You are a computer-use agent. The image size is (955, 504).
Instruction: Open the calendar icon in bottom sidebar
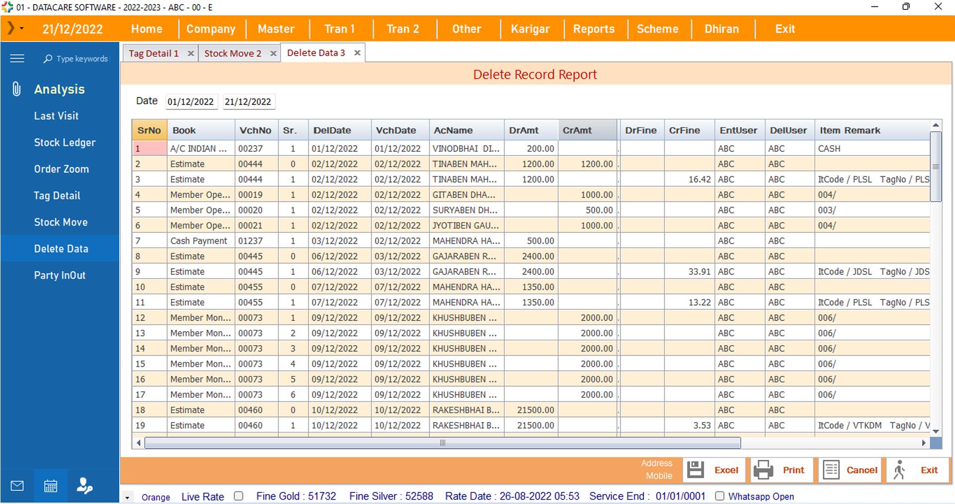coord(51,486)
